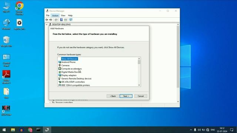
Task: Click the volume speaker tray icon
Action: pos(199,130)
